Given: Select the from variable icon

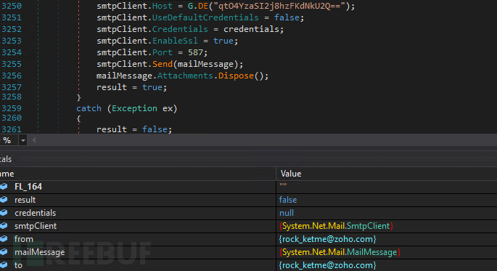Looking at the screenshot, I should (4, 238).
